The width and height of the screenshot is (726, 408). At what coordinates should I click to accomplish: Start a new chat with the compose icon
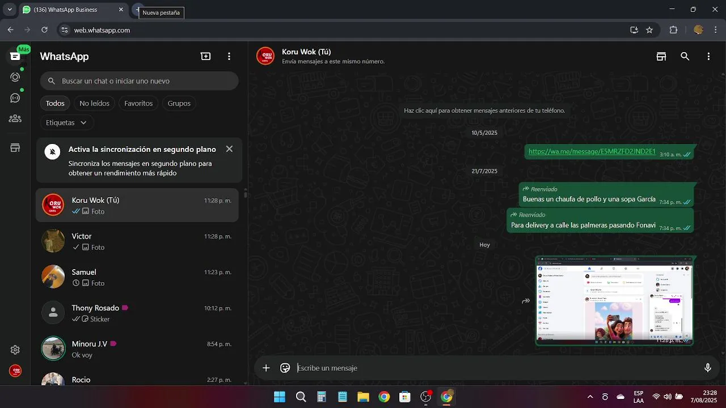(206, 56)
